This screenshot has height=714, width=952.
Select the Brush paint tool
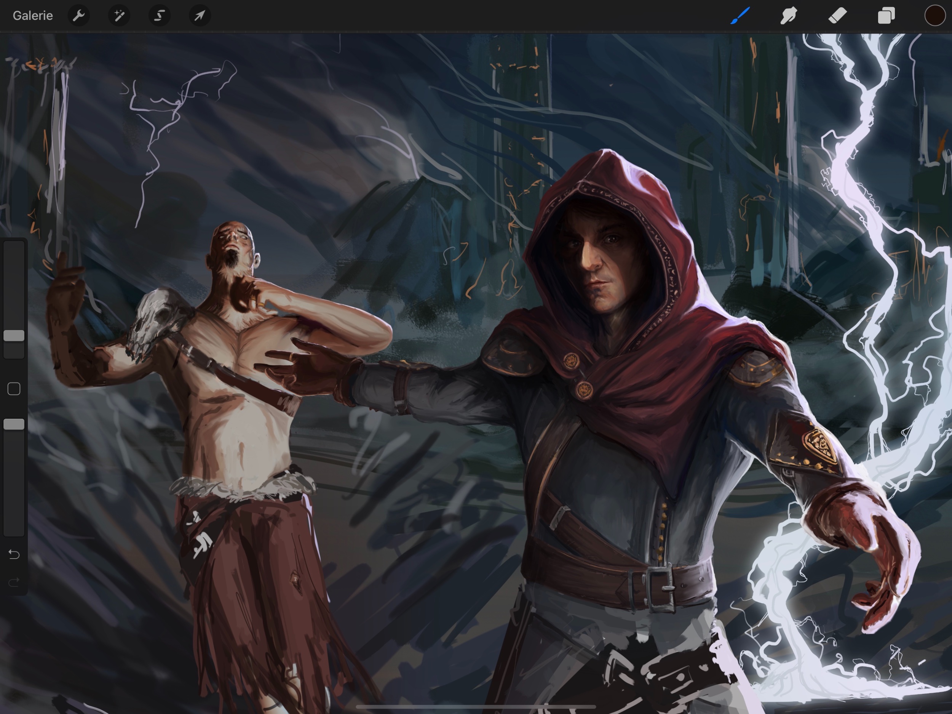740,16
